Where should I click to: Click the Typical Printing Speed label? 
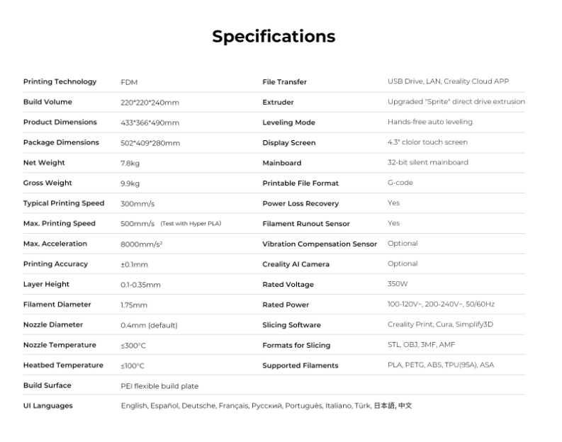click(64, 203)
